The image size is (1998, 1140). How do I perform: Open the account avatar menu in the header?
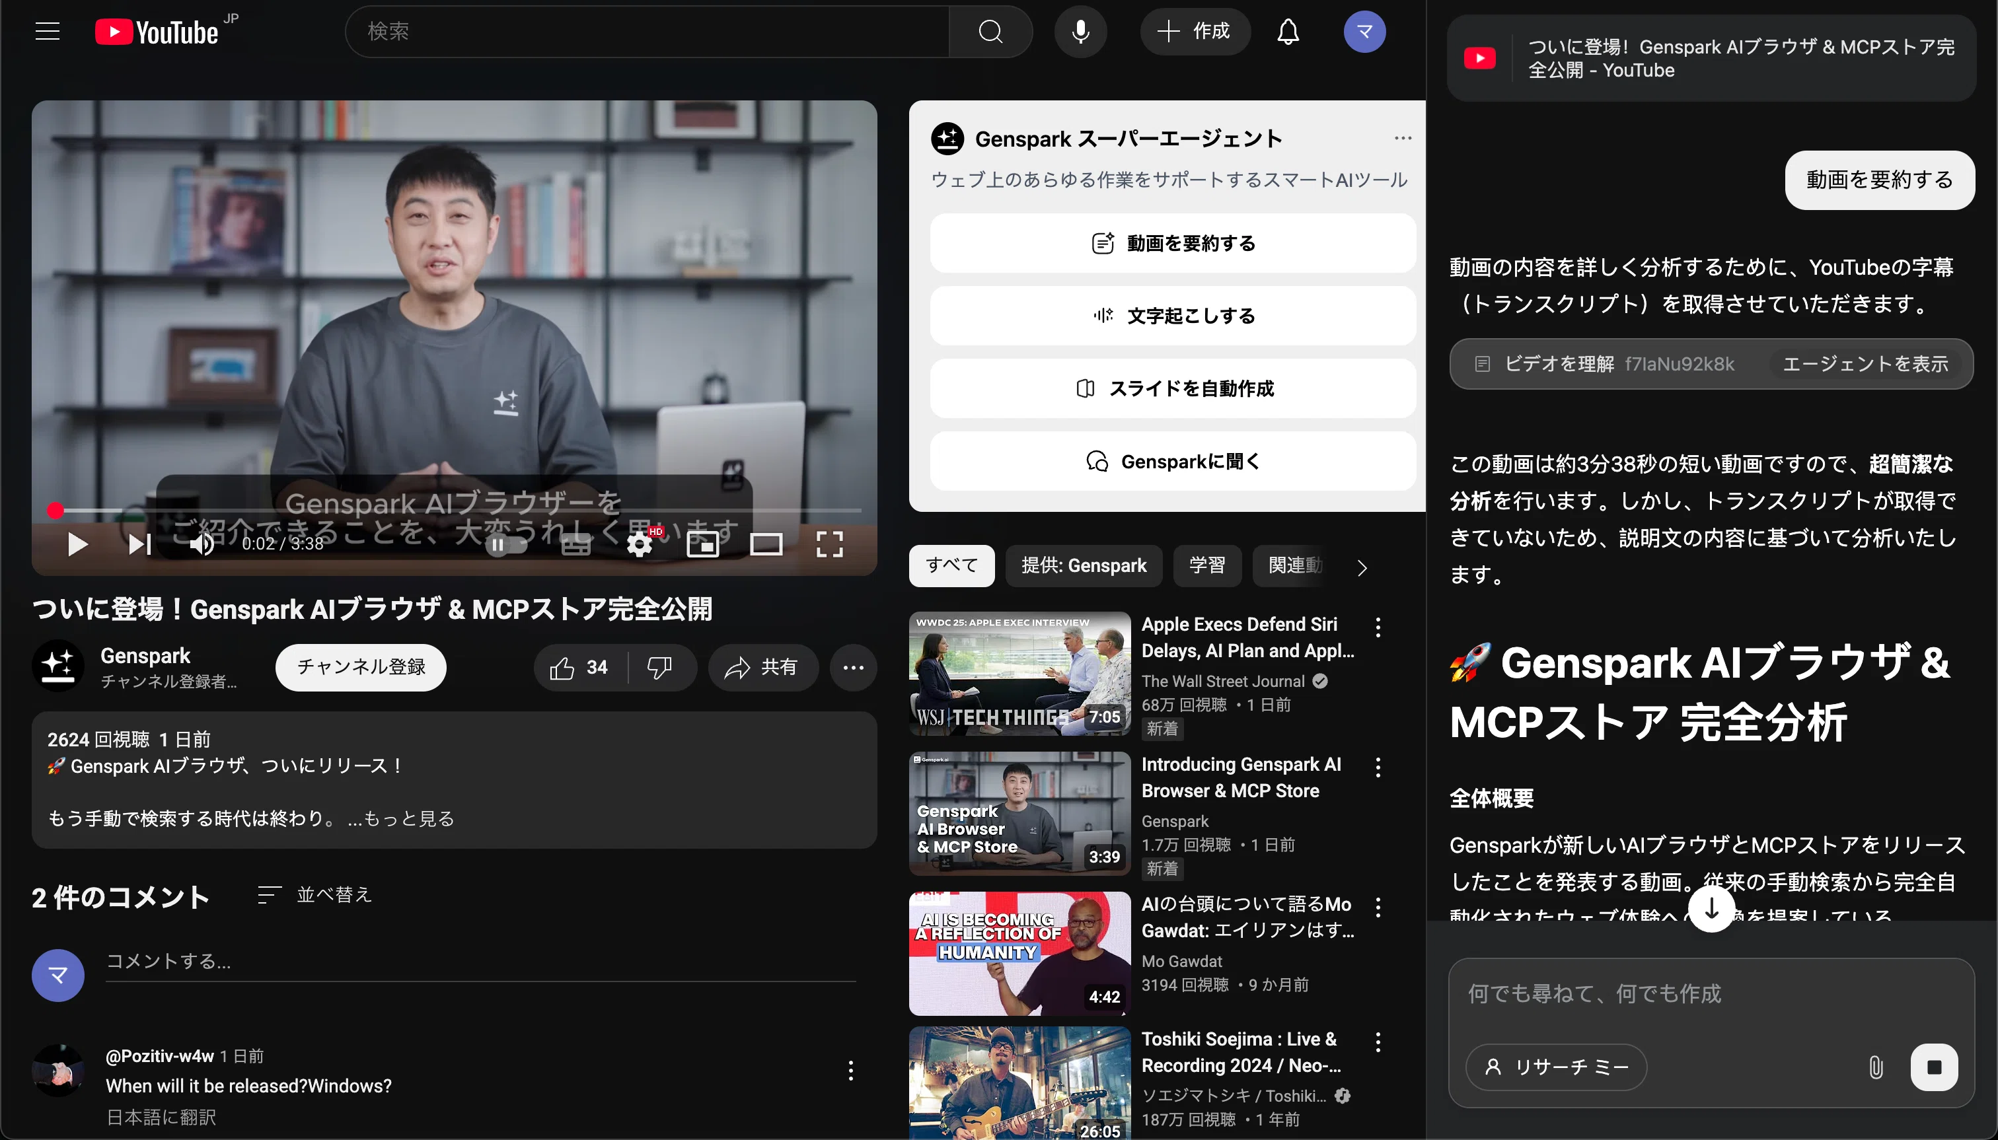pos(1364,31)
